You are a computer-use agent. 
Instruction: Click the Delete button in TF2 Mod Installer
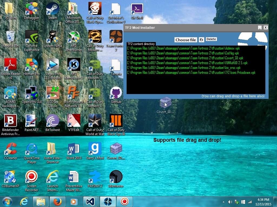(x=211, y=39)
